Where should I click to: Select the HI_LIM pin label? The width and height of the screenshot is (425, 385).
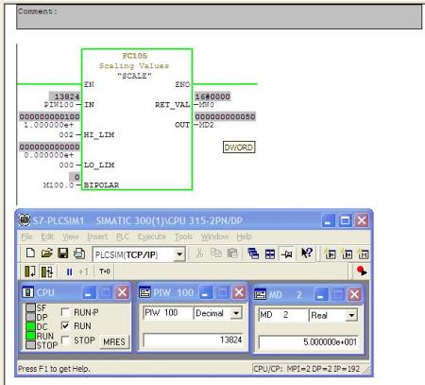pyautogui.click(x=99, y=135)
